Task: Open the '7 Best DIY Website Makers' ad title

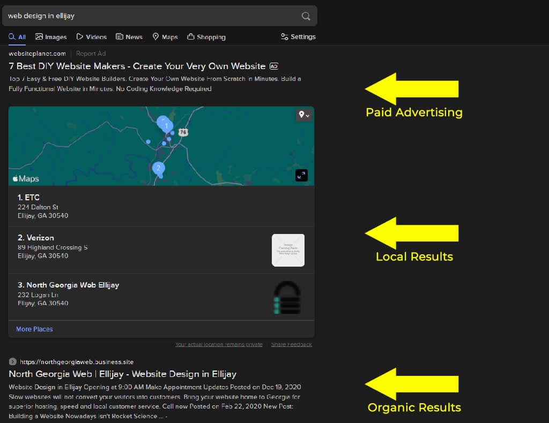Action: (x=137, y=66)
